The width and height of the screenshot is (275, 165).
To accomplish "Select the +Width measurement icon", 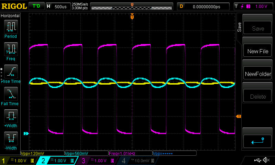I will (x=10, y=116).
